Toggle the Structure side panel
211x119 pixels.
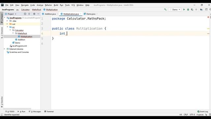click(x=2, y=32)
